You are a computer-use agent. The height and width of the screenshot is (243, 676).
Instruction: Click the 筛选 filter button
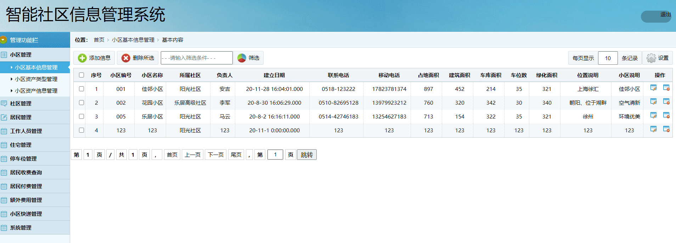[x=248, y=58]
